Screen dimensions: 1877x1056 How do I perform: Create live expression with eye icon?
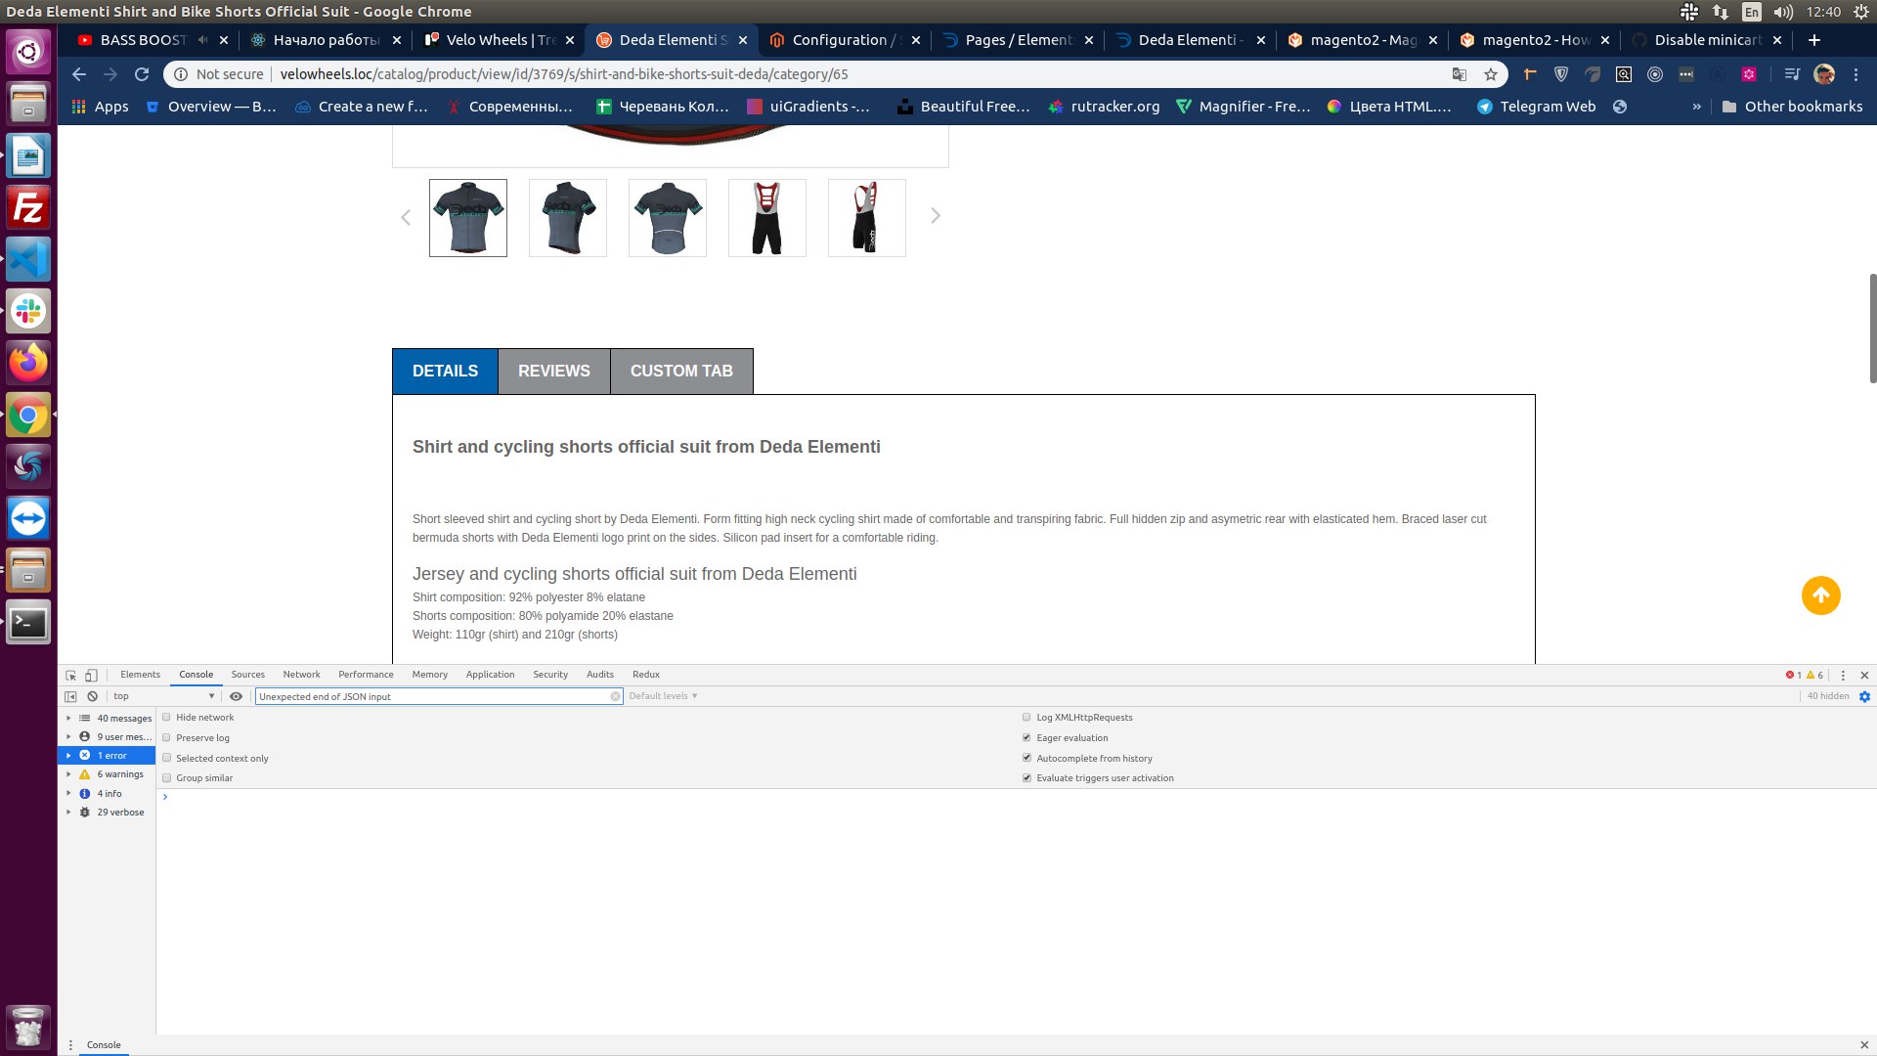236,696
